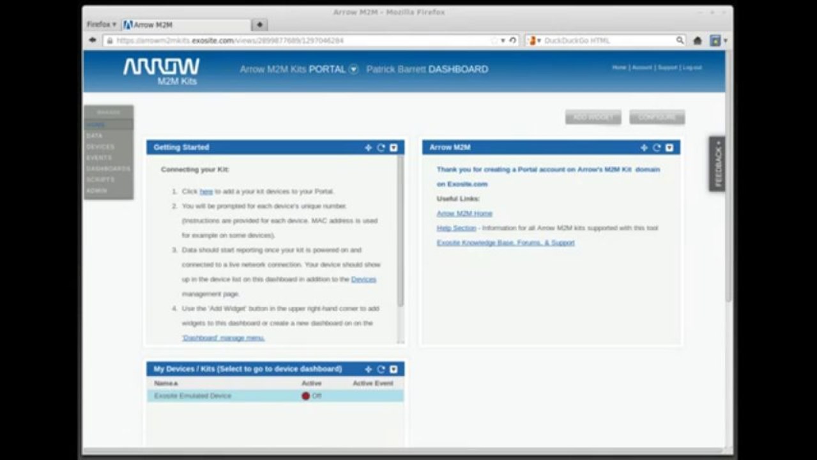The width and height of the screenshot is (817, 460).
Task: Open the Arrow M2M widget dropdown arrow
Action: pyautogui.click(x=669, y=148)
